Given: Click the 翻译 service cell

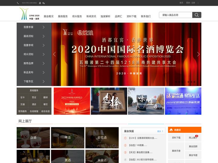Looking at the screenshot, I should (x=45, y=97).
